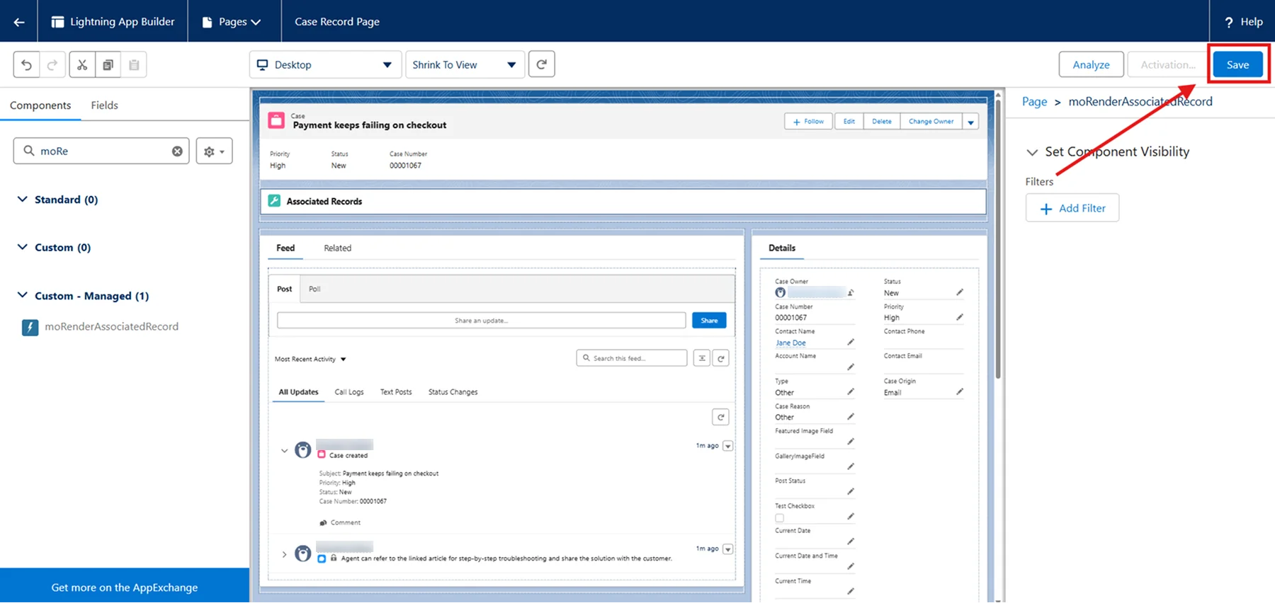The height and width of the screenshot is (603, 1275).
Task: Toggle the Test Checkbox field
Action: pos(779,517)
